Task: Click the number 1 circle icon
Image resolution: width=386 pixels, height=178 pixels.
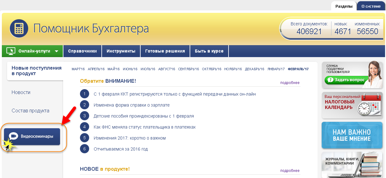Action: pyautogui.click(x=84, y=94)
